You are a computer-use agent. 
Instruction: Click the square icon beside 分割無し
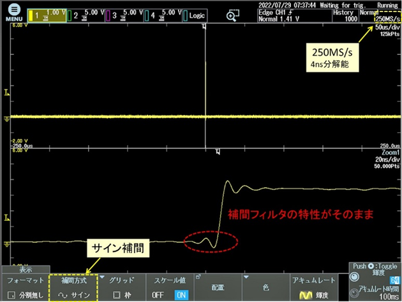[11, 295]
